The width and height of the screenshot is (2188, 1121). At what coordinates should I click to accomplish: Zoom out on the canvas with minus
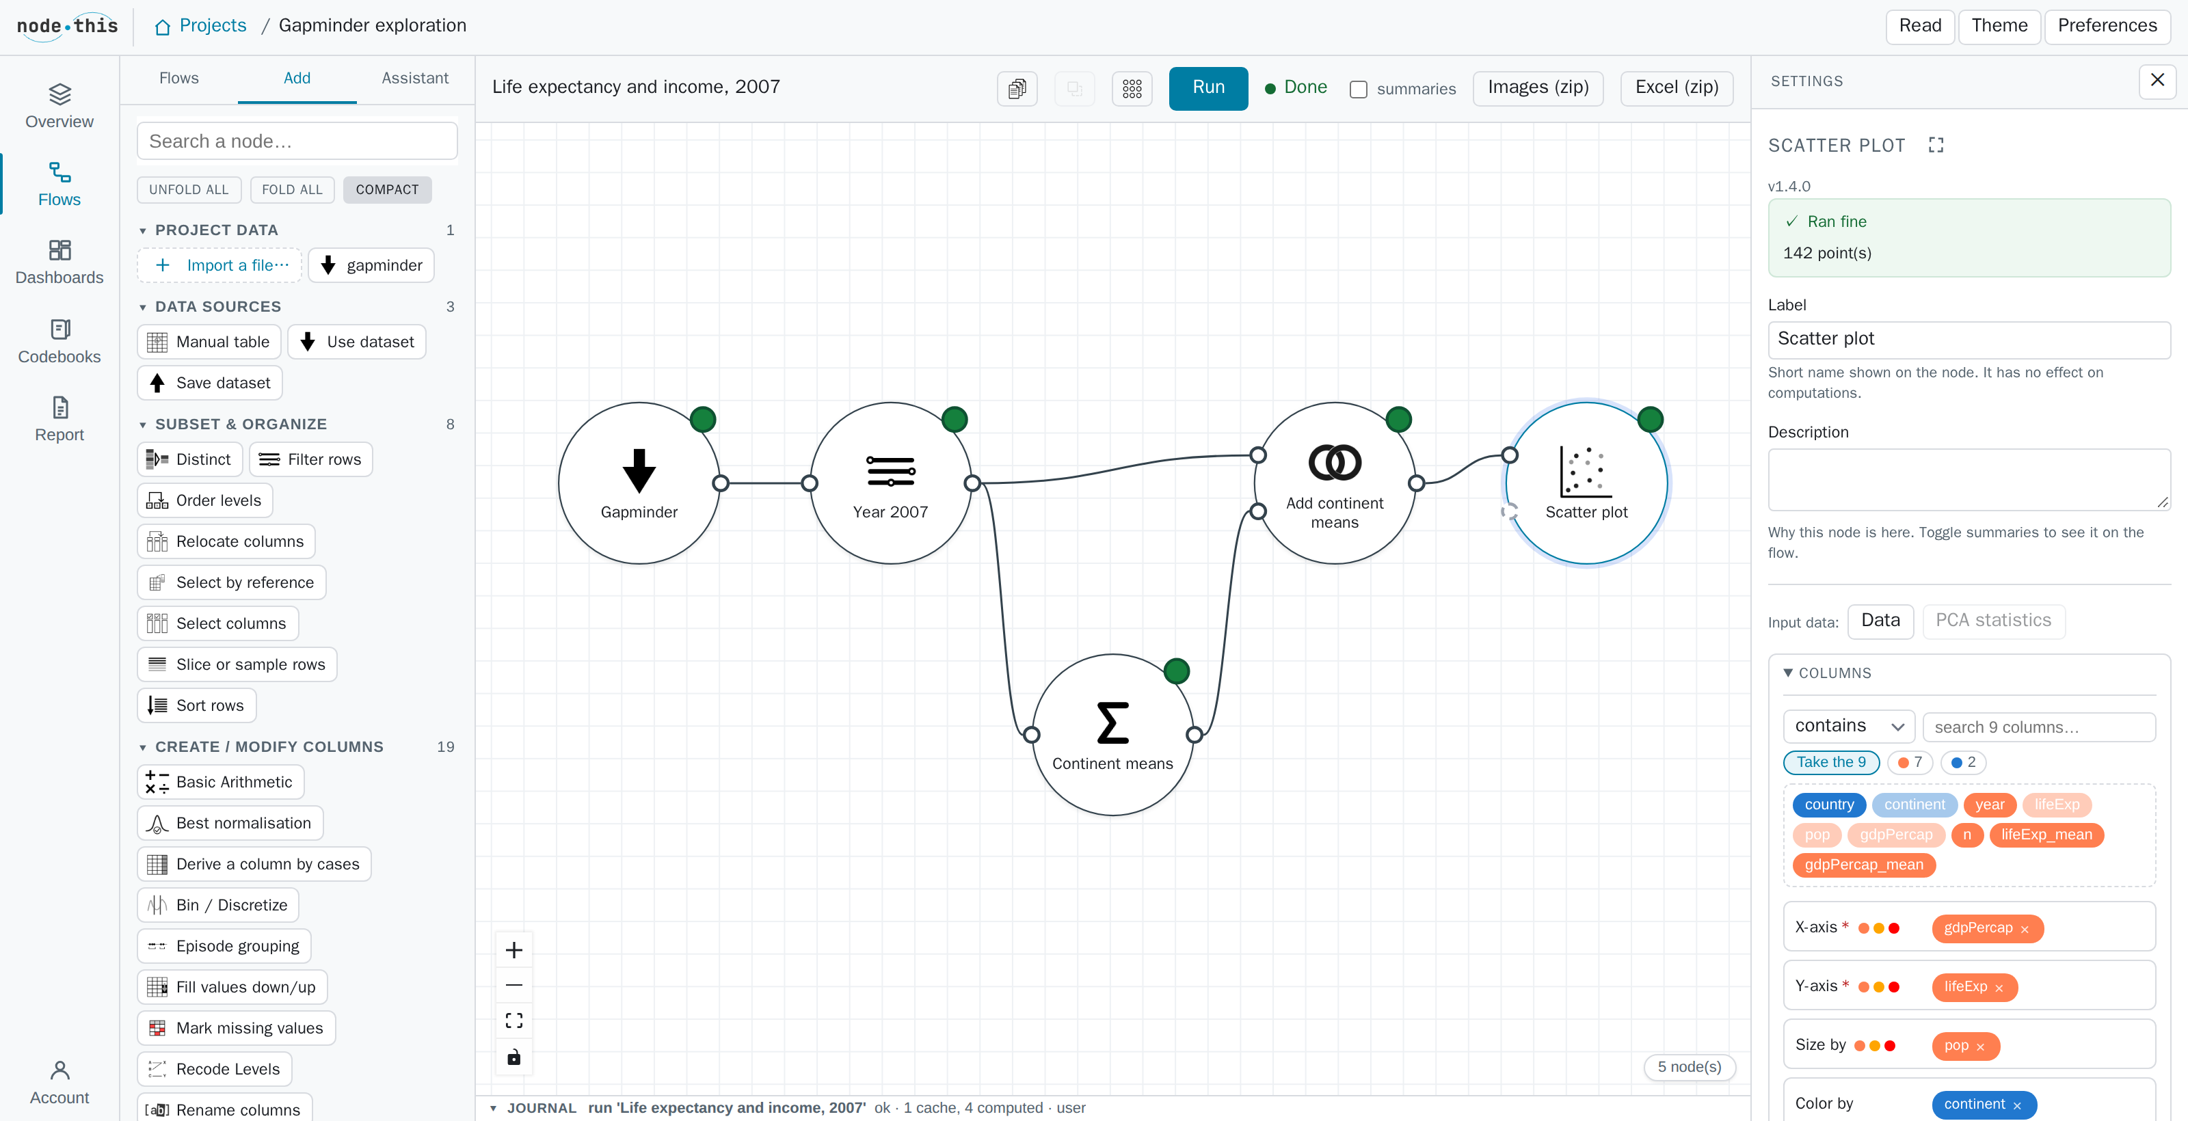tap(514, 985)
